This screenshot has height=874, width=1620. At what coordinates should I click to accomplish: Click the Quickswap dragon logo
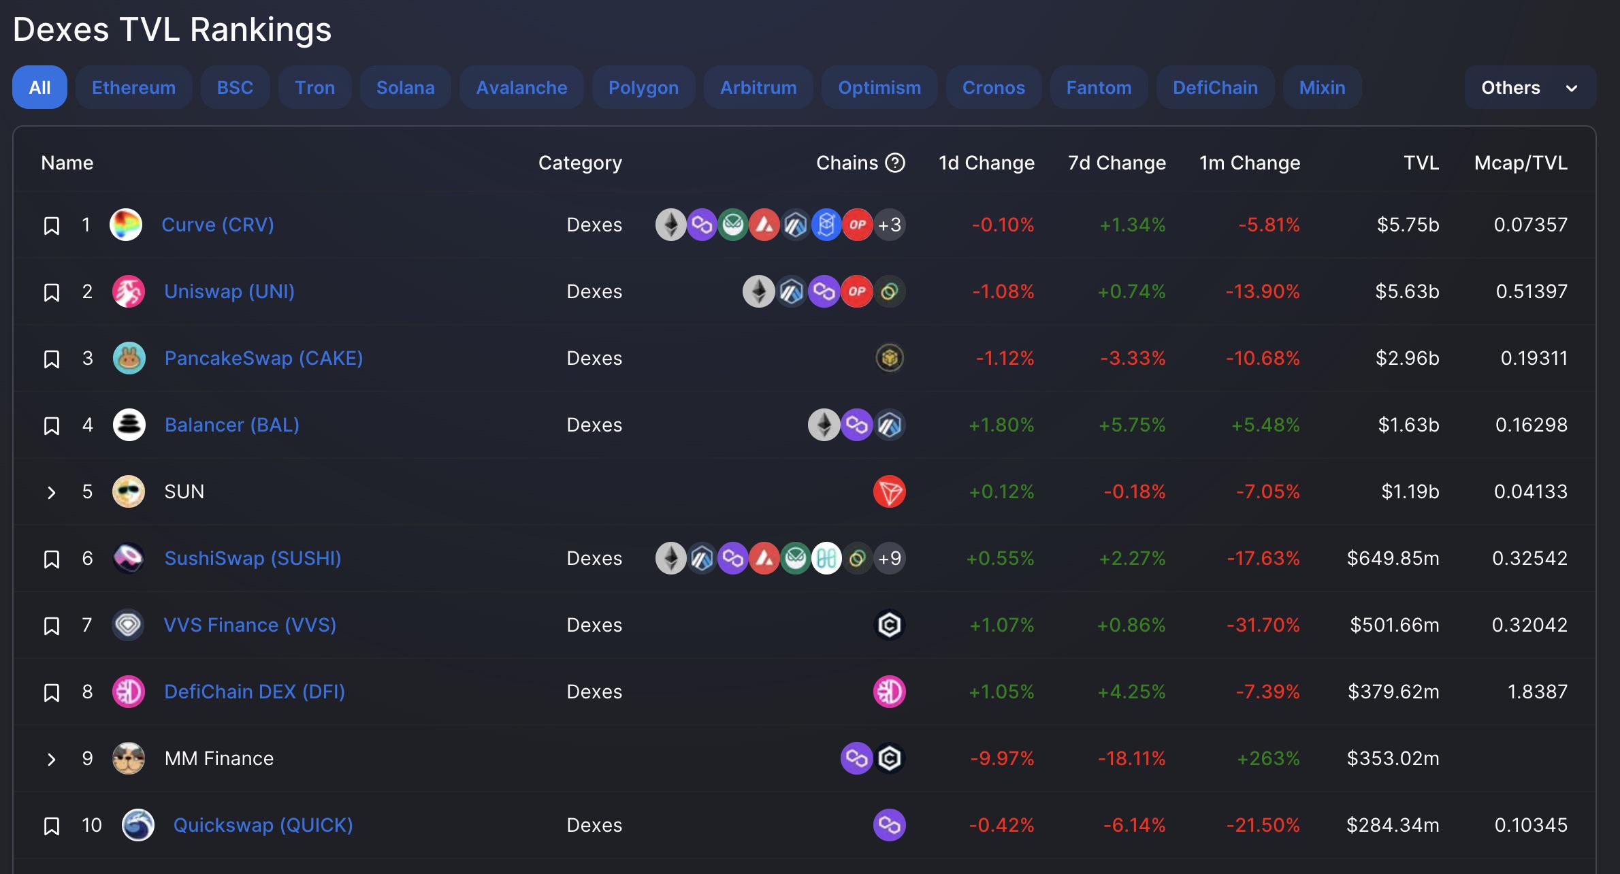(x=138, y=825)
